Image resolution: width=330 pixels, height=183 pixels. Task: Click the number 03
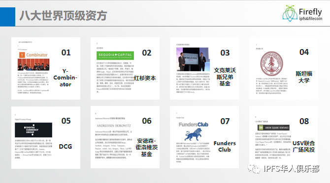pos(225,52)
